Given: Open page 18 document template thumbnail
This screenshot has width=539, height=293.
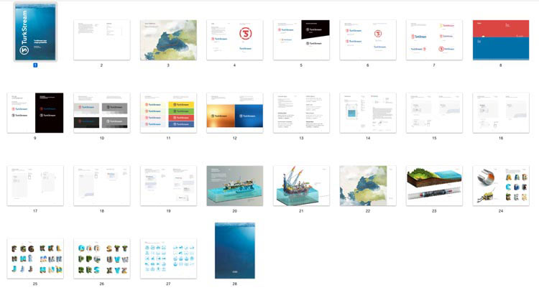Looking at the screenshot, I should (x=102, y=186).
